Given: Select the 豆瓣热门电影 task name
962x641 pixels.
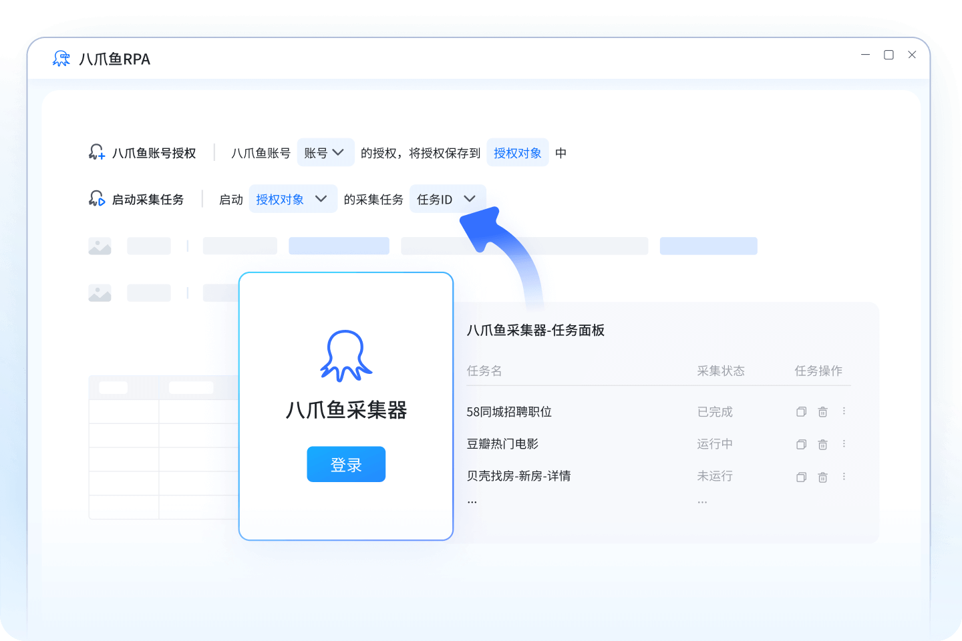Looking at the screenshot, I should (502, 444).
